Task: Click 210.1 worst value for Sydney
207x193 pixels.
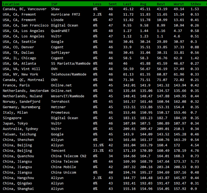Action: click(x=179, y=129)
